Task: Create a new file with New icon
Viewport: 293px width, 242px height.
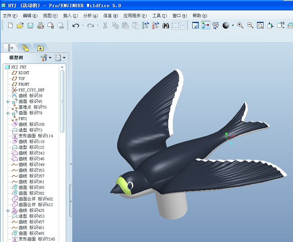Action: pos(10,25)
